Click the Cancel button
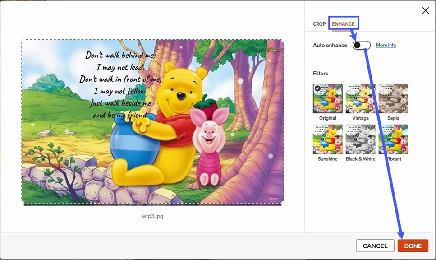Screen dimensions: 436x260 [375, 246]
